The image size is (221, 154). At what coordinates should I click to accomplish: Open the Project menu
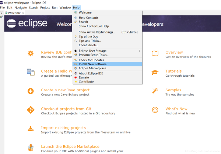[x=45, y=8]
